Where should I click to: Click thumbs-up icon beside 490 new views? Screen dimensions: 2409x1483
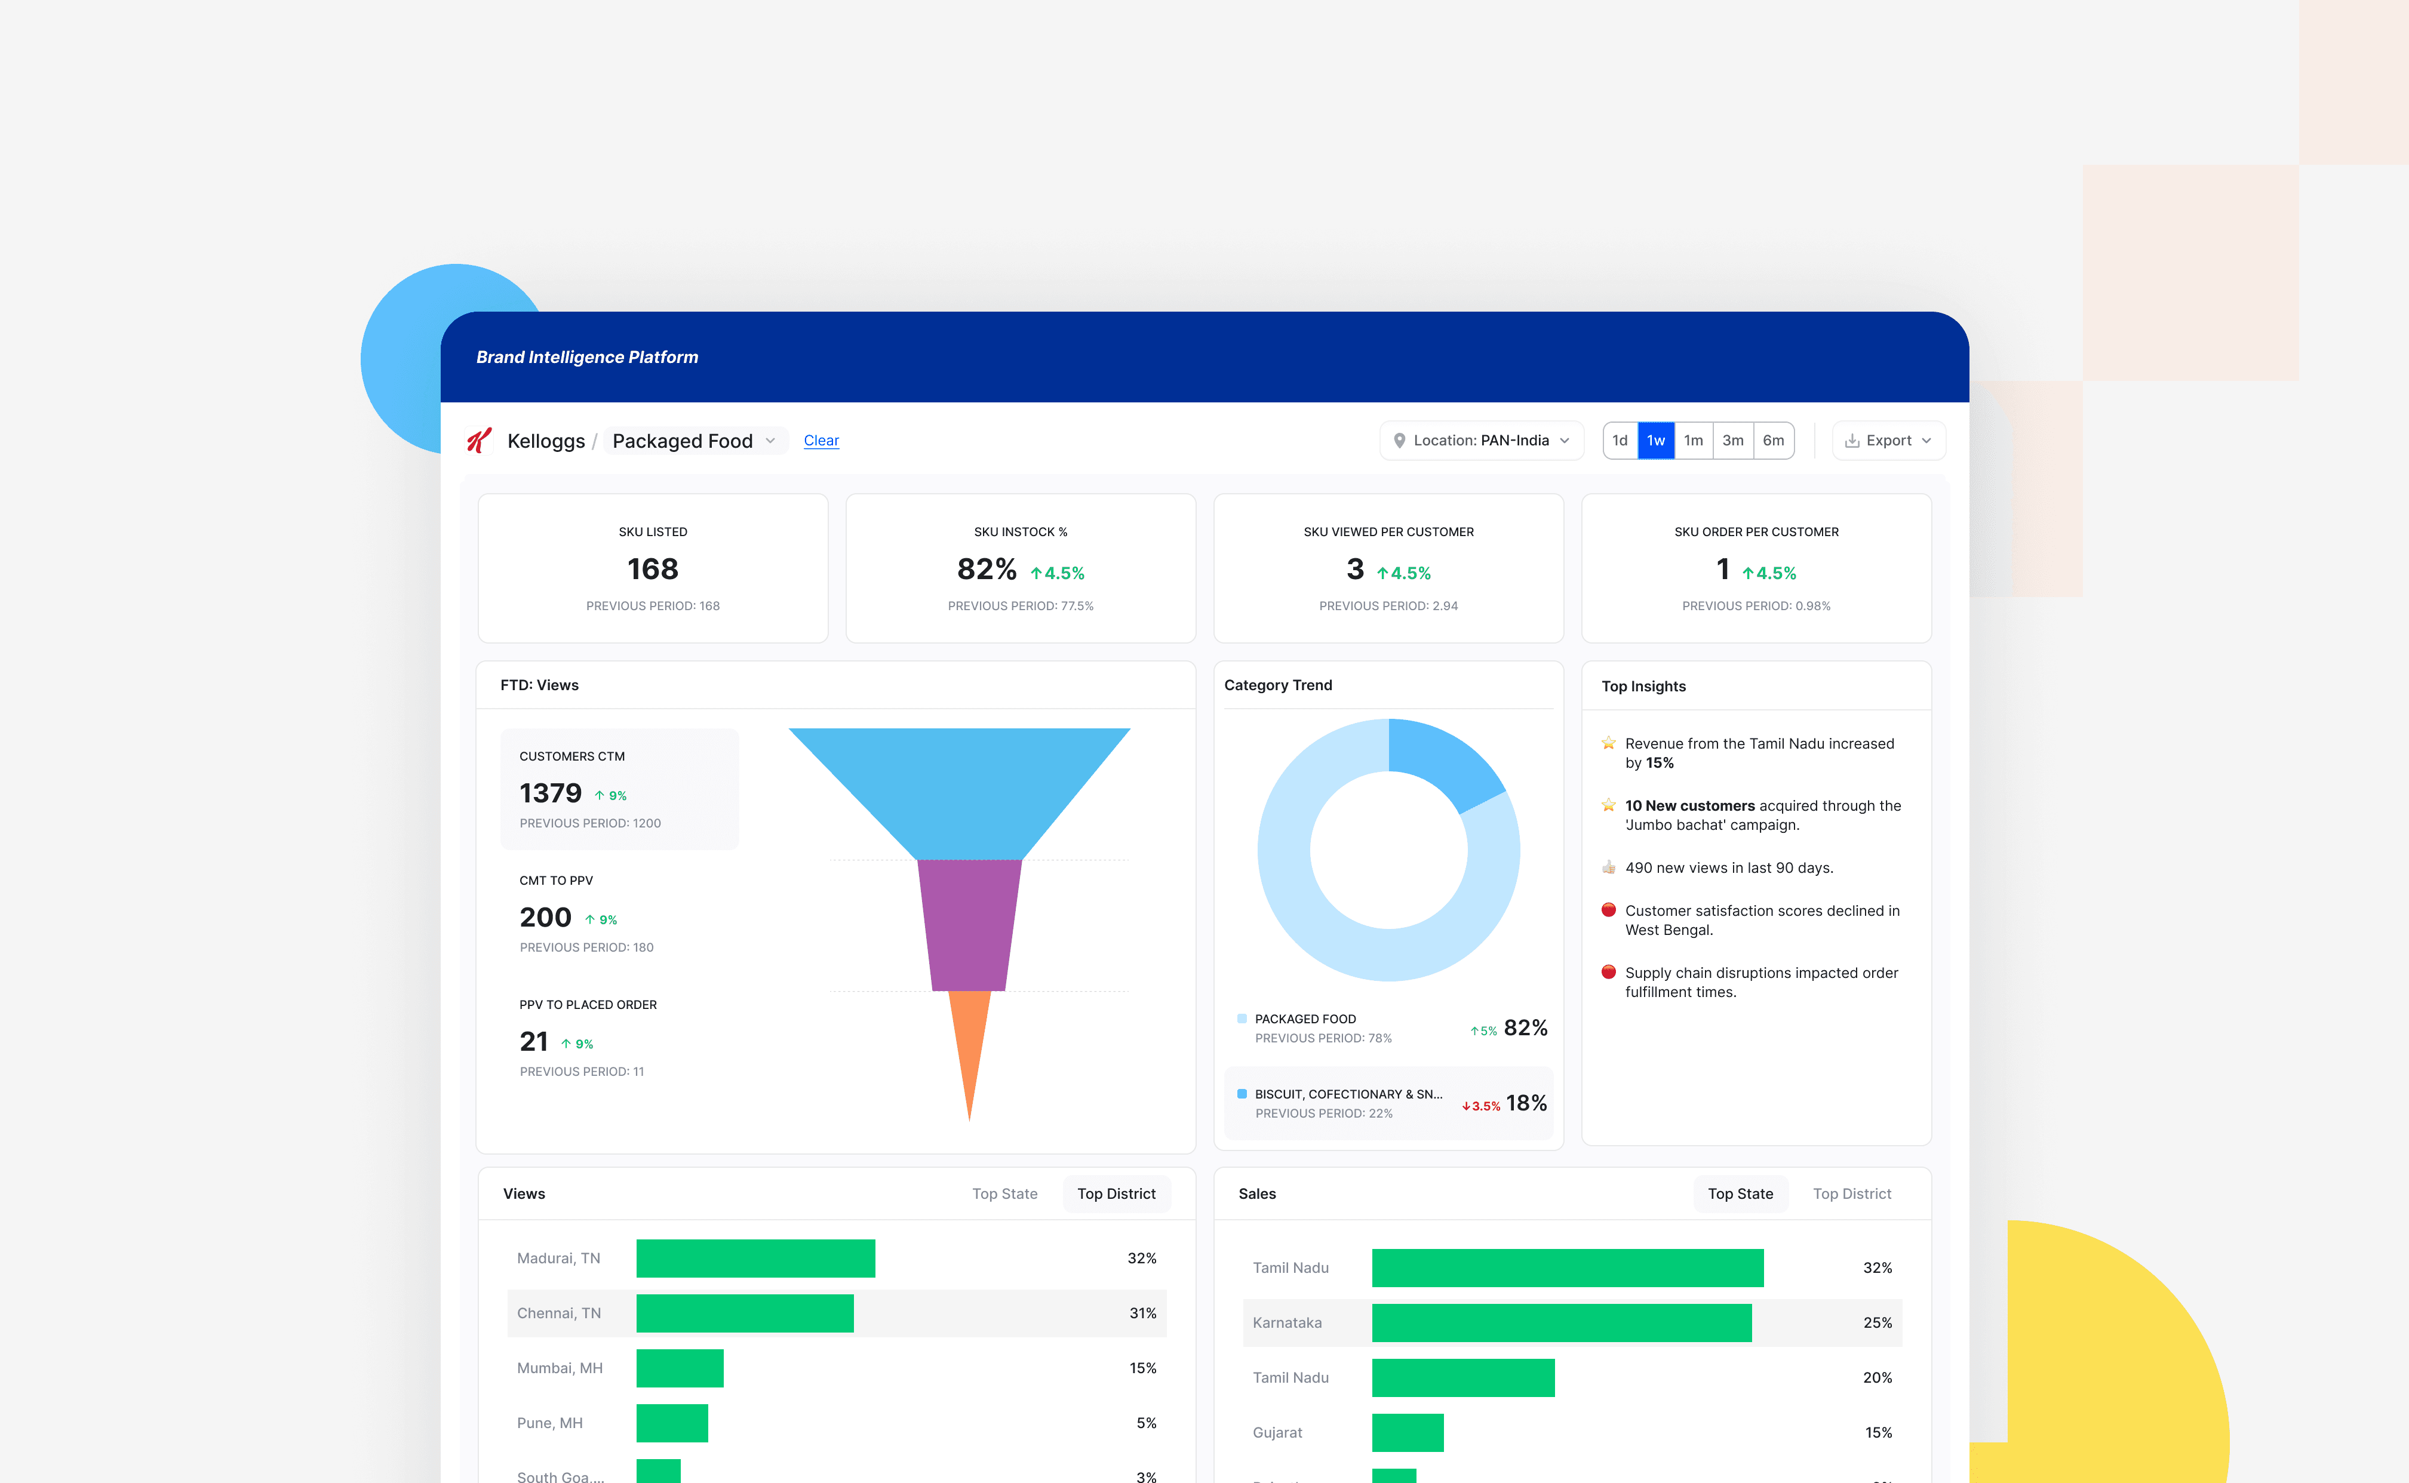tap(1609, 867)
